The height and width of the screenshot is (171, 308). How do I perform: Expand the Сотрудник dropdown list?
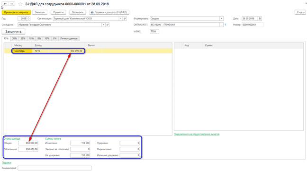pyautogui.click(x=103, y=25)
